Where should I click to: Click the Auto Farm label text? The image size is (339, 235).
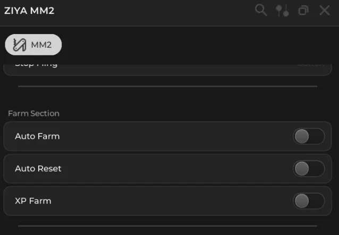coord(37,136)
